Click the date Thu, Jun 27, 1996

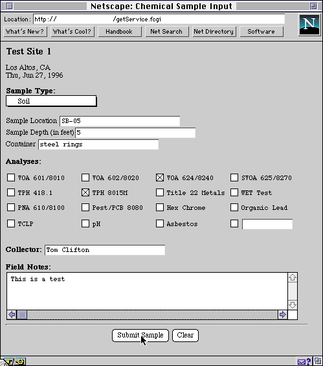click(x=34, y=75)
